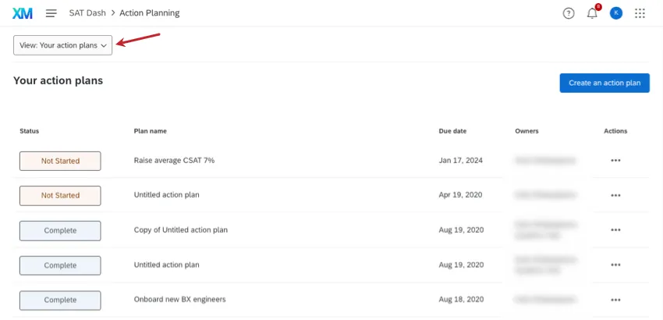Change Complete status of Copy of Untitled plan
Viewport: 663px width, 320px height.
click(60, 230)
